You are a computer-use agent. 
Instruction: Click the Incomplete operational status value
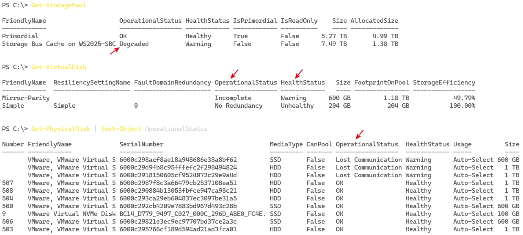click(x=233, y=98)
